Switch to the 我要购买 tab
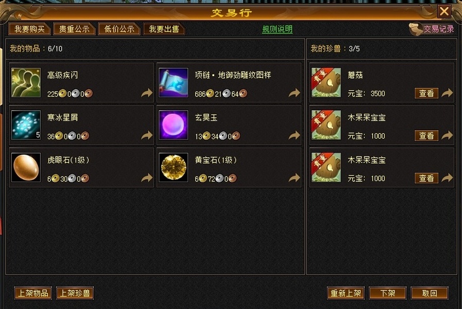Image resolution: width=462 pixels, height=309 pixels. click(29, 29)
